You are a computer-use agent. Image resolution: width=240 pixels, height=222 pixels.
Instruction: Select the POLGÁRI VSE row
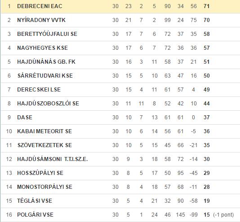(120, 215)
